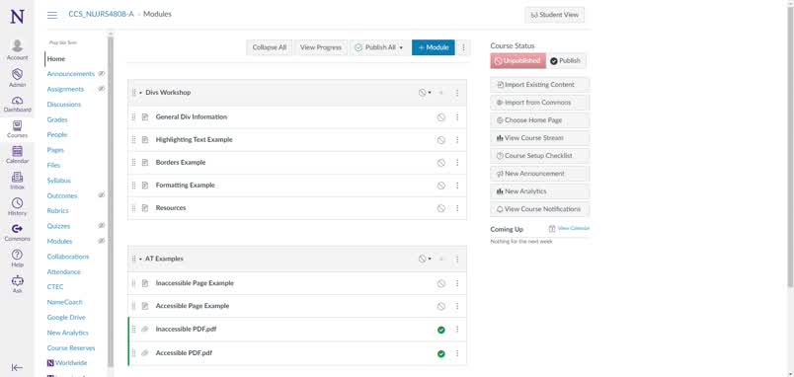Click Import Existing Content
794x377 pixels.
540,85
